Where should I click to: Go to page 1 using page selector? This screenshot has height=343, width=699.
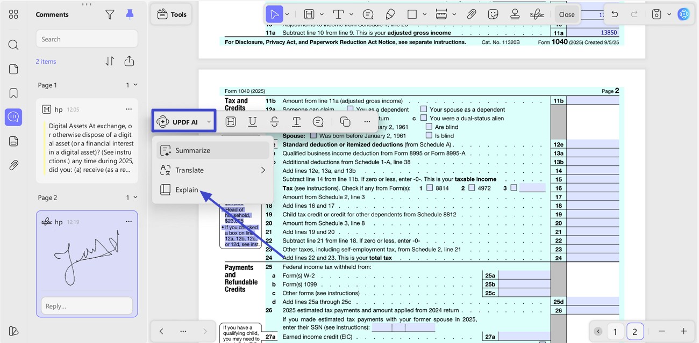coord(615,332)
